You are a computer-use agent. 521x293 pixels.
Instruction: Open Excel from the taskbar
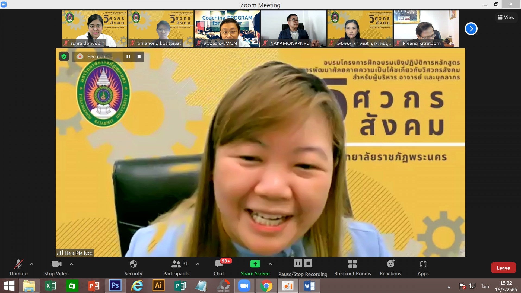point(50,286)
